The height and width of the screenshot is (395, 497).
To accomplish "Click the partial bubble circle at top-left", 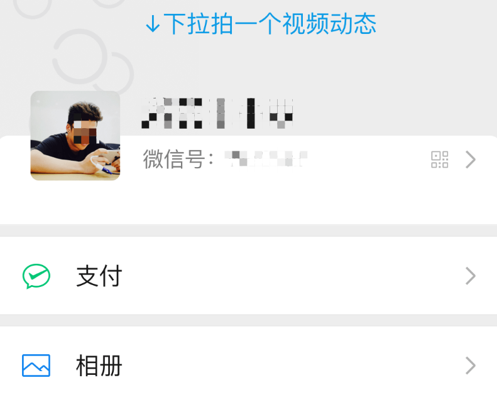I will [32, 9].
